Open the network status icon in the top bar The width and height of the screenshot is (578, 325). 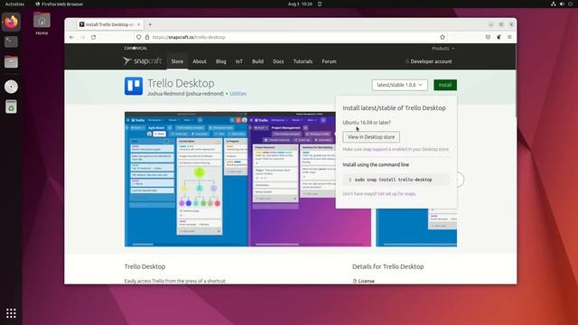554,4
